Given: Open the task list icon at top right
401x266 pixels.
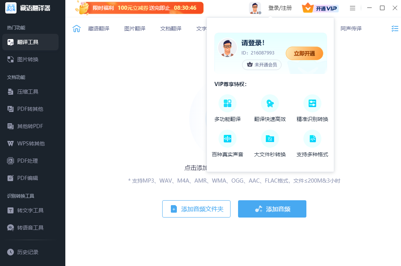Looking at the screenshot, I should pyautogui.click(x=395, y=29).
